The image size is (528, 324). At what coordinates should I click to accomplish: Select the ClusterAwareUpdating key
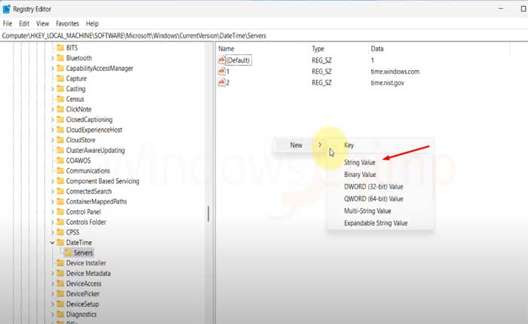(95, 151)
